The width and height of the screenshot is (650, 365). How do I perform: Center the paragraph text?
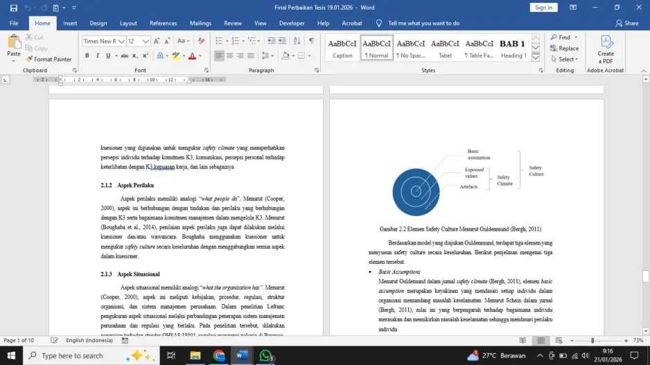pos(229,55)
